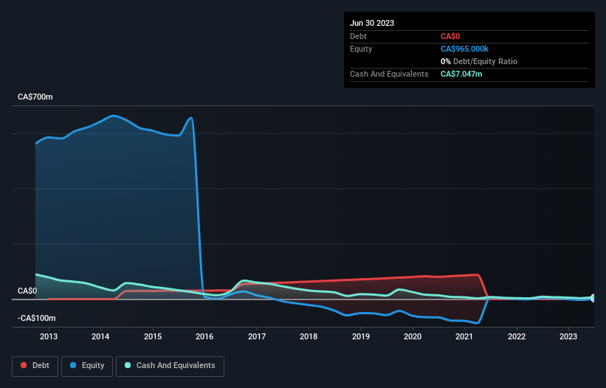Select the 2019 x-axis year label
This screenshot has width=606, height=388.
point(361,336)
